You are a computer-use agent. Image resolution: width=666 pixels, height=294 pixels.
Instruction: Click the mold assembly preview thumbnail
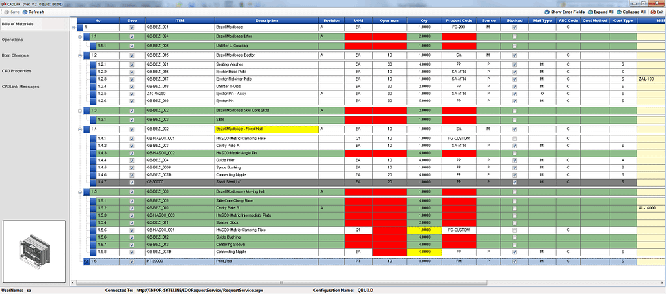point(34,252)
